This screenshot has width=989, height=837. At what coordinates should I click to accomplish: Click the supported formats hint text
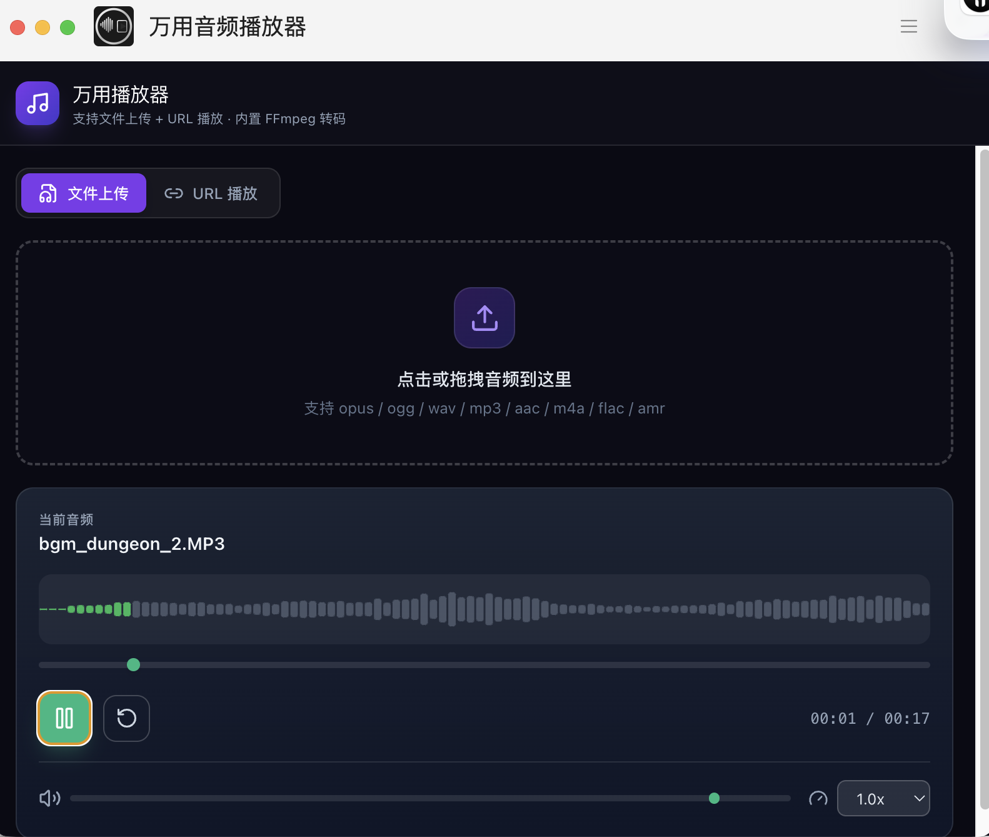[x=484, y=408]
